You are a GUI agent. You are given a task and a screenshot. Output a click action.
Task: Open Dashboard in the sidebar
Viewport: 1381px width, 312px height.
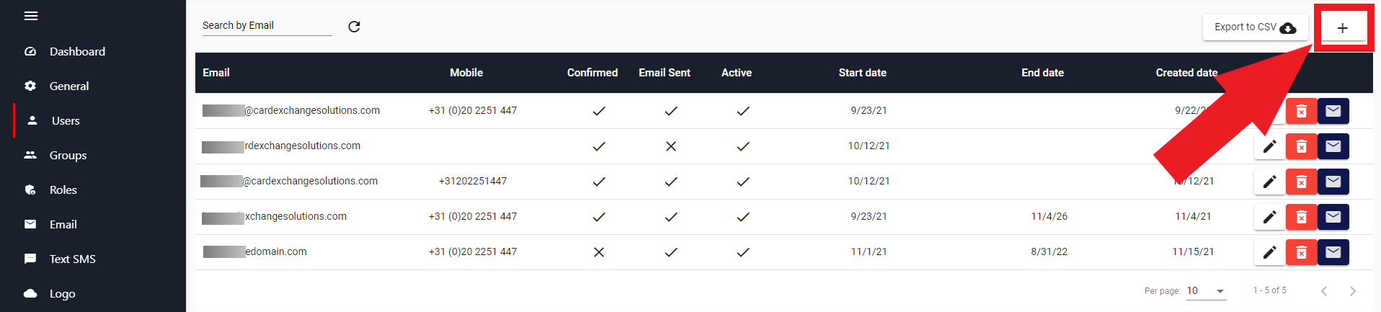coord(77,52)
